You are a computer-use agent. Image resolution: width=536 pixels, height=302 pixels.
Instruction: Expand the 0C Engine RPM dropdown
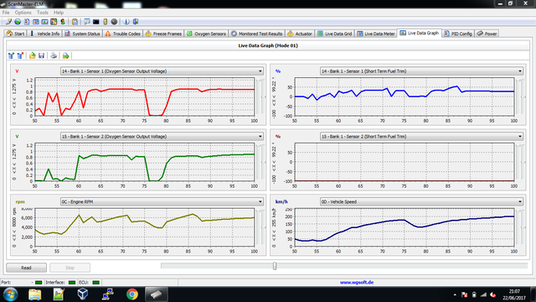click(x=260, y=201)
